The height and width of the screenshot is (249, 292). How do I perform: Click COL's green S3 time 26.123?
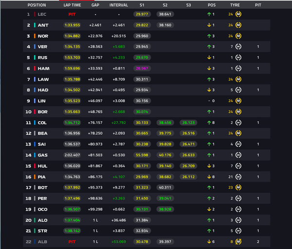point(188,123)
